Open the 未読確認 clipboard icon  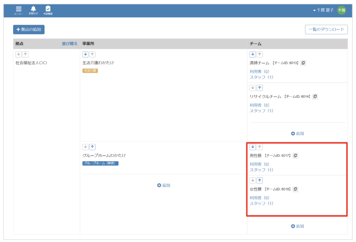click(x=48, y=10)
